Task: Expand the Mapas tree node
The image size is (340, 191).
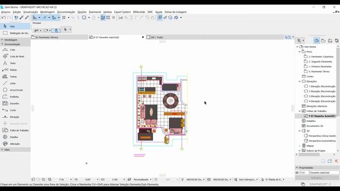Action: (300, 146)
